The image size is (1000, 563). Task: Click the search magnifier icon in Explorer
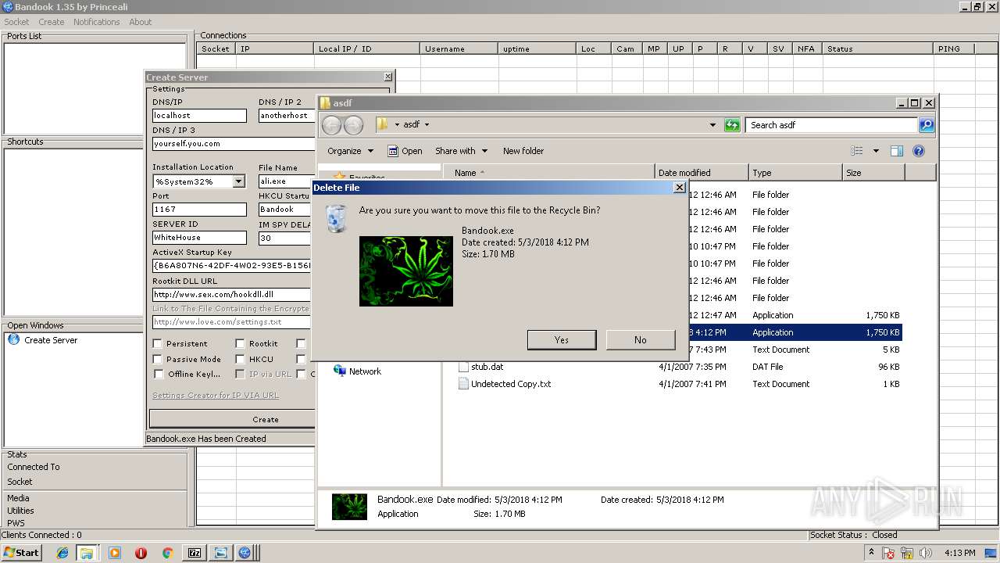click(x=926, y=125)
